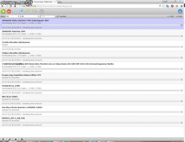Open the tracker filter dropdown

point(30,16)
